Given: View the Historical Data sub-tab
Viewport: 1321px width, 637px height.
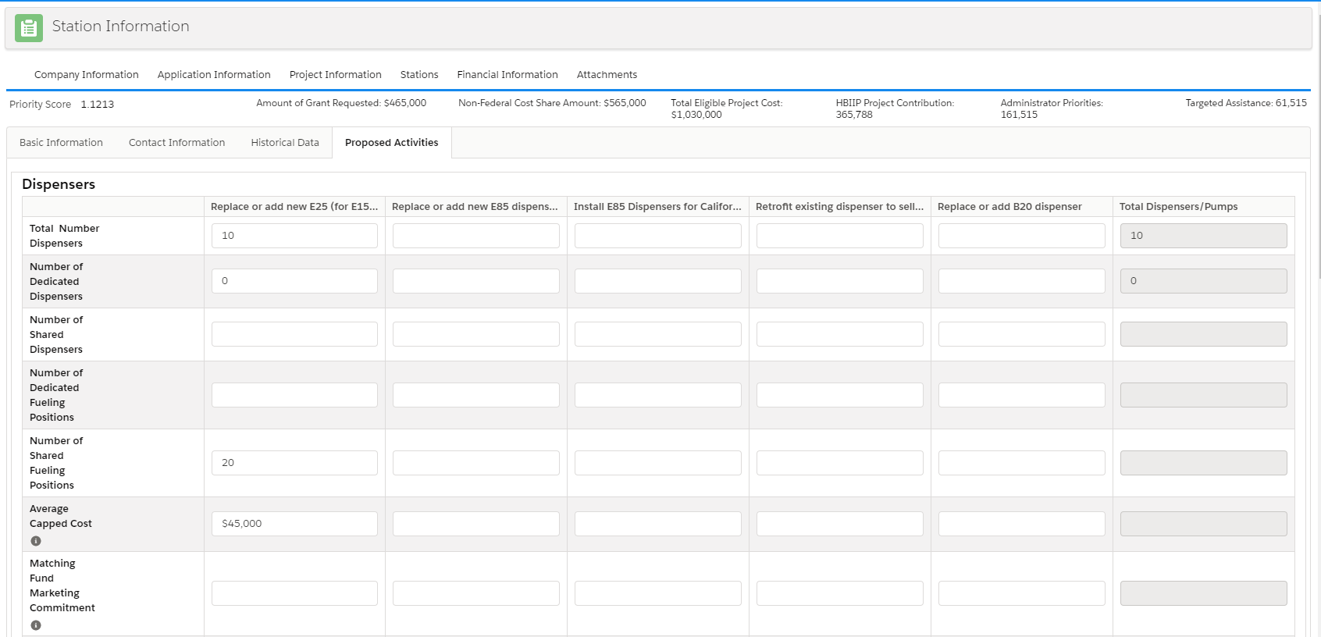Looking at the screenshot, I should [285, 143].
